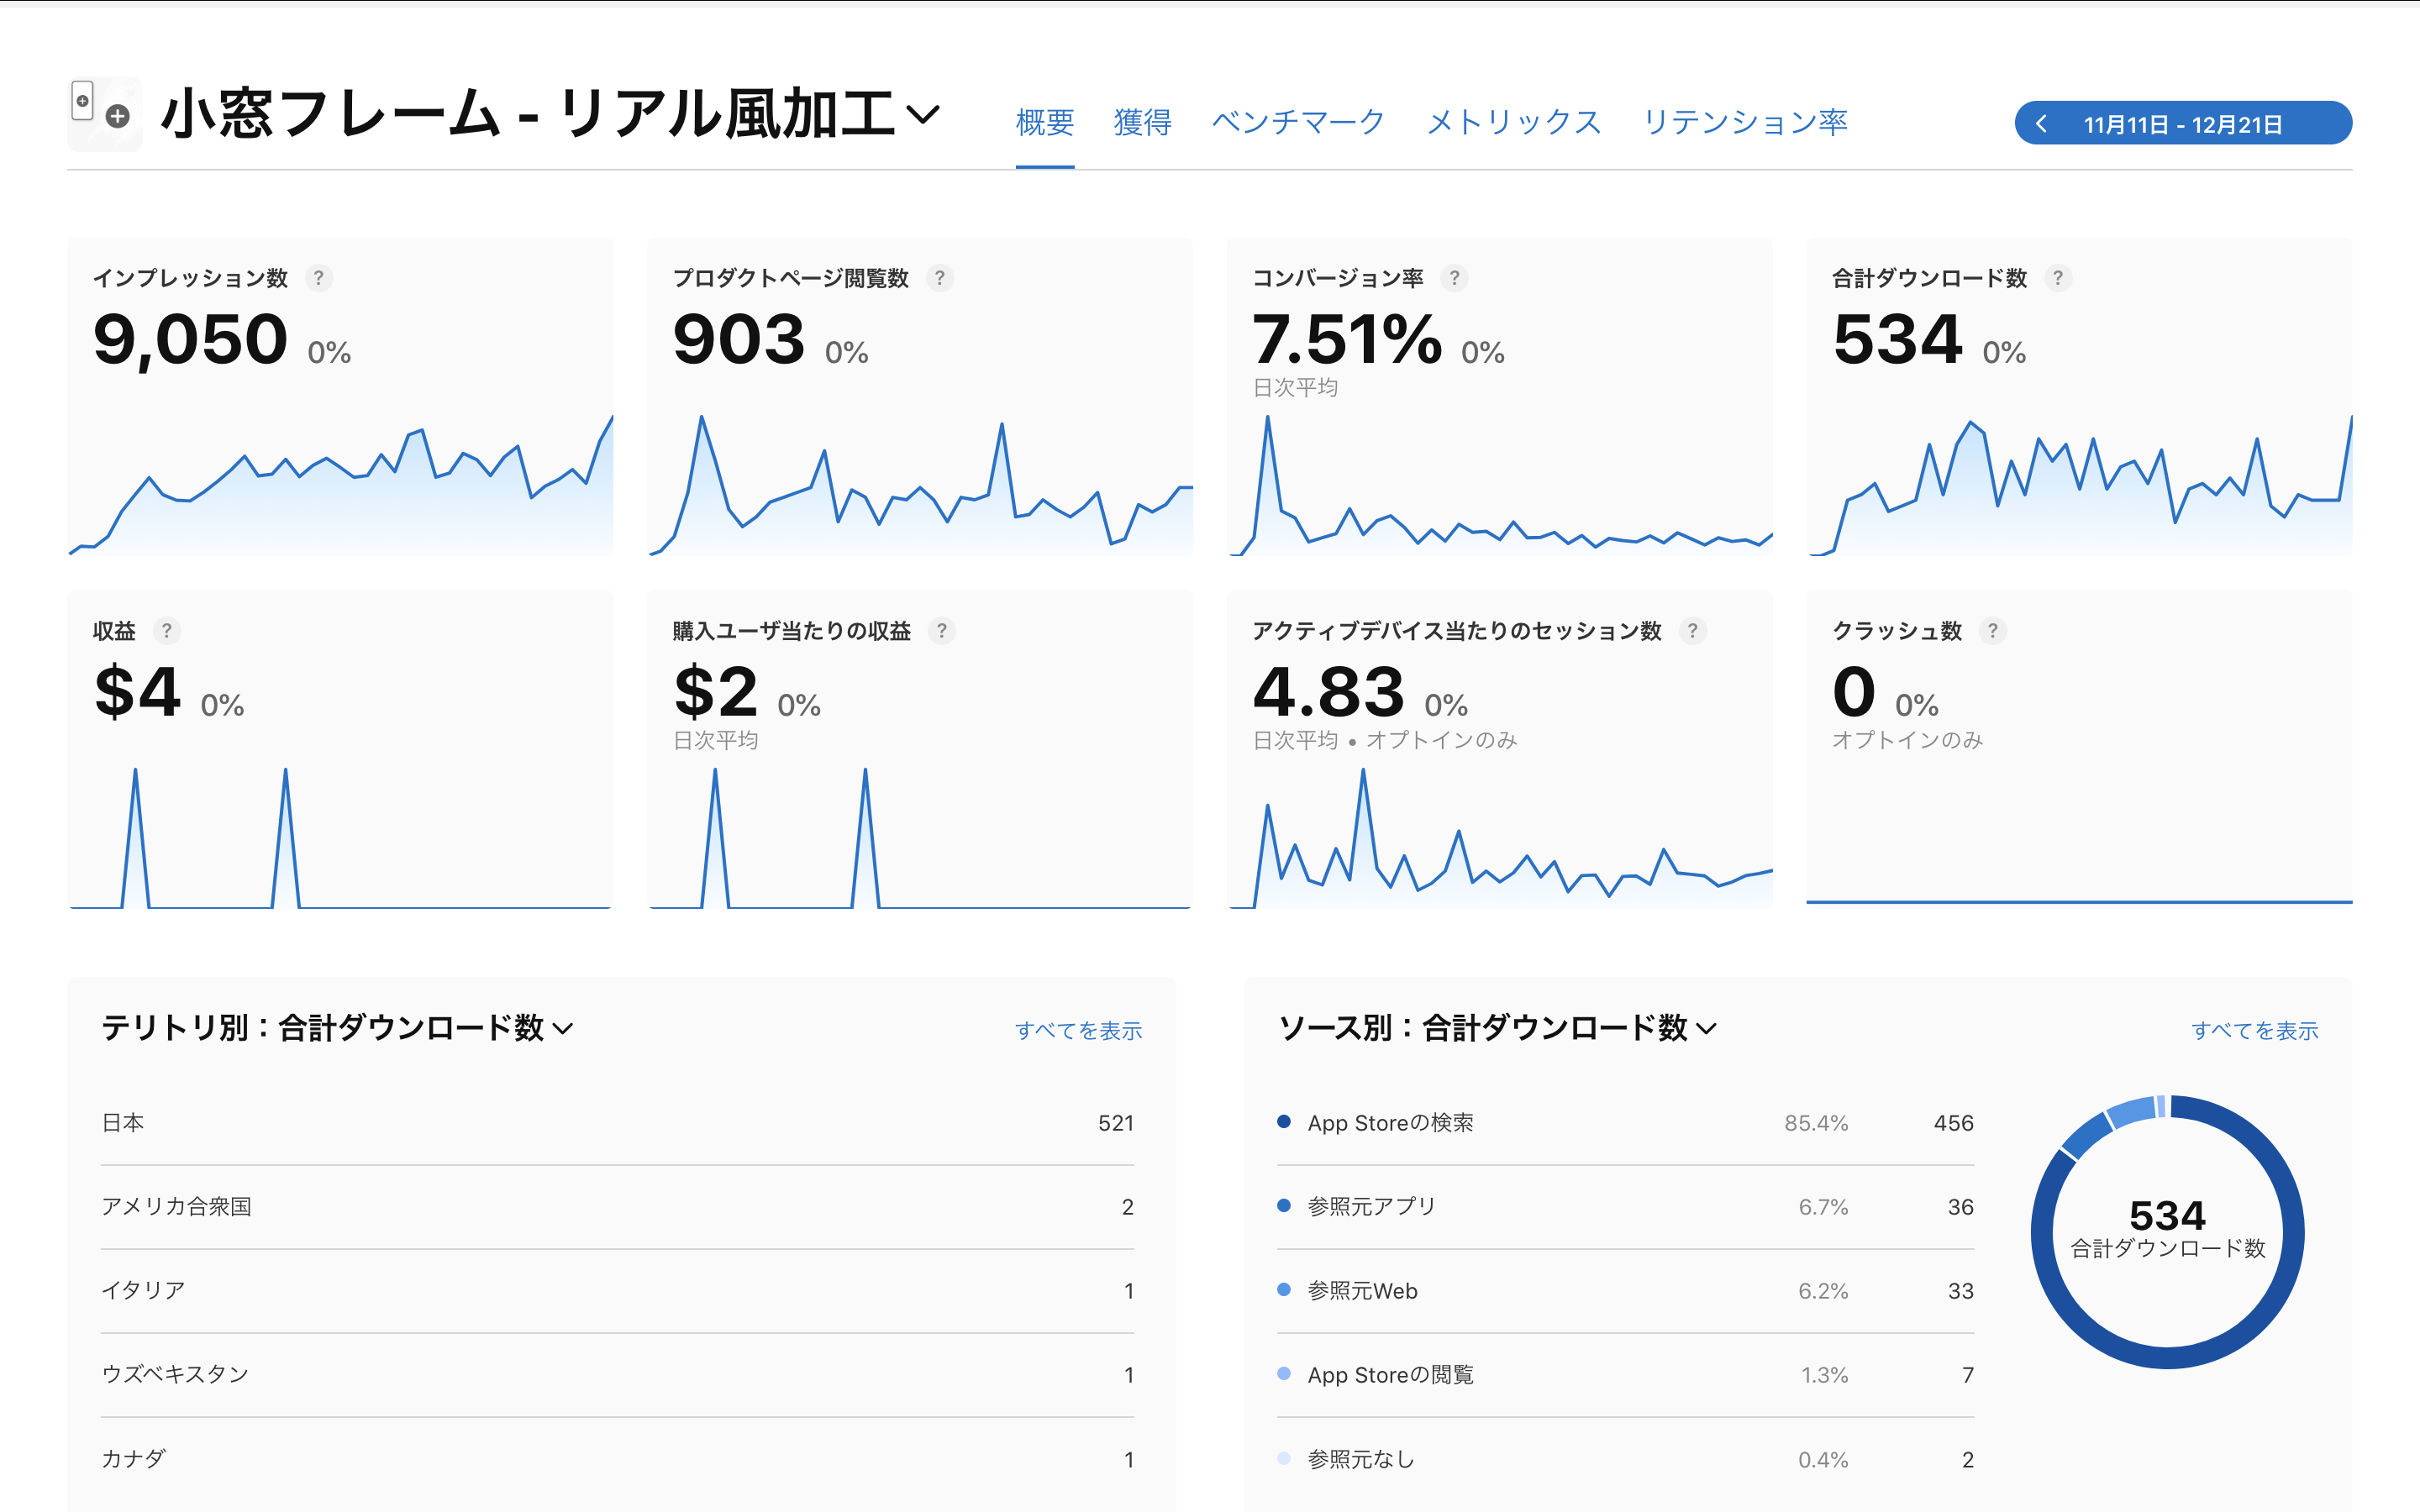Open help for アクティブデバイス当たりのセッション数
This screenshot has height=1512, width=2420.
point(1692,631)
